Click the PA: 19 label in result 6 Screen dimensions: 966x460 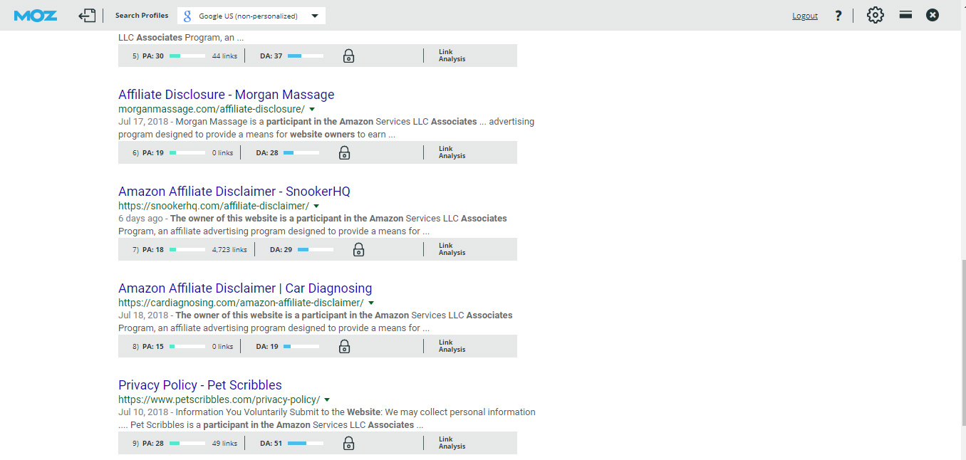coord(153,153)
